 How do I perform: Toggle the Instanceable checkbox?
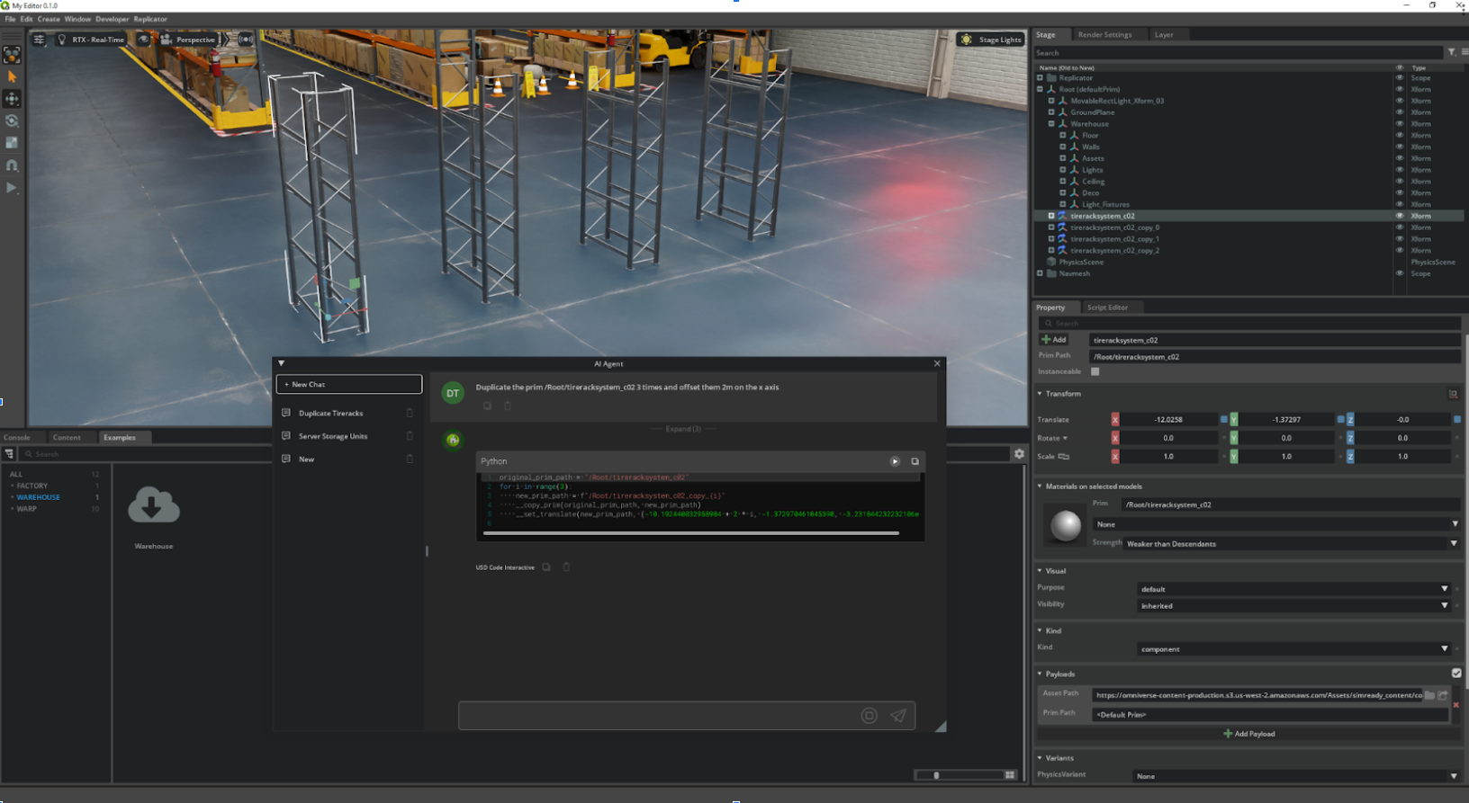pos(1095,371)
